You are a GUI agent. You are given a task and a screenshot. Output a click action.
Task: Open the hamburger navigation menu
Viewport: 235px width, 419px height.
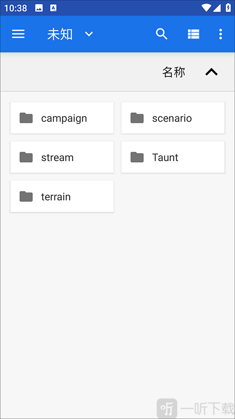click(19, 34)
